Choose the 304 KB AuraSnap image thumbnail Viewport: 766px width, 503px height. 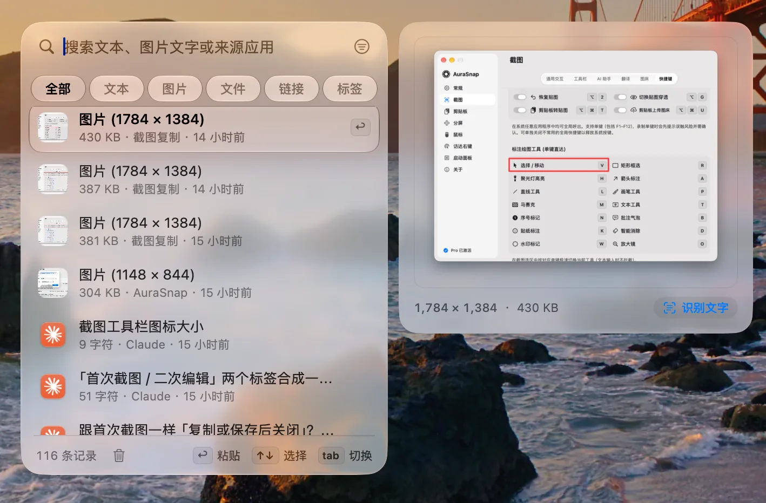click(53, 283)
